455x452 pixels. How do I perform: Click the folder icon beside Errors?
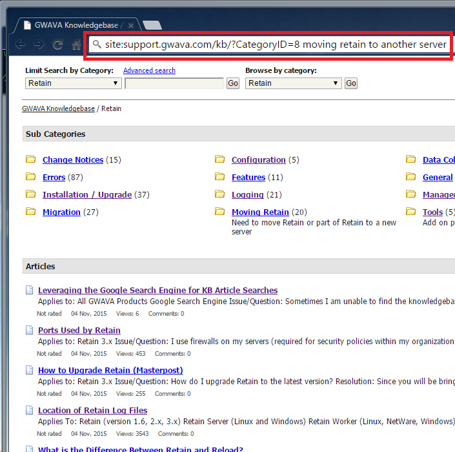point(30,176)
